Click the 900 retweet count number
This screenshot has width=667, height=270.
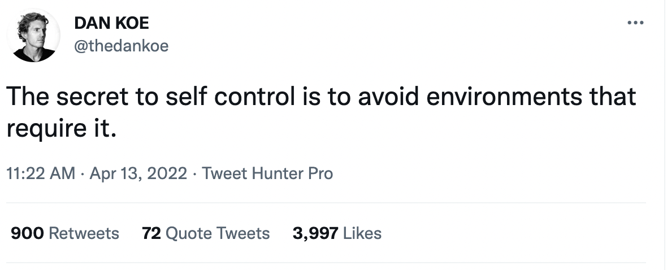(x=27, y=233)
